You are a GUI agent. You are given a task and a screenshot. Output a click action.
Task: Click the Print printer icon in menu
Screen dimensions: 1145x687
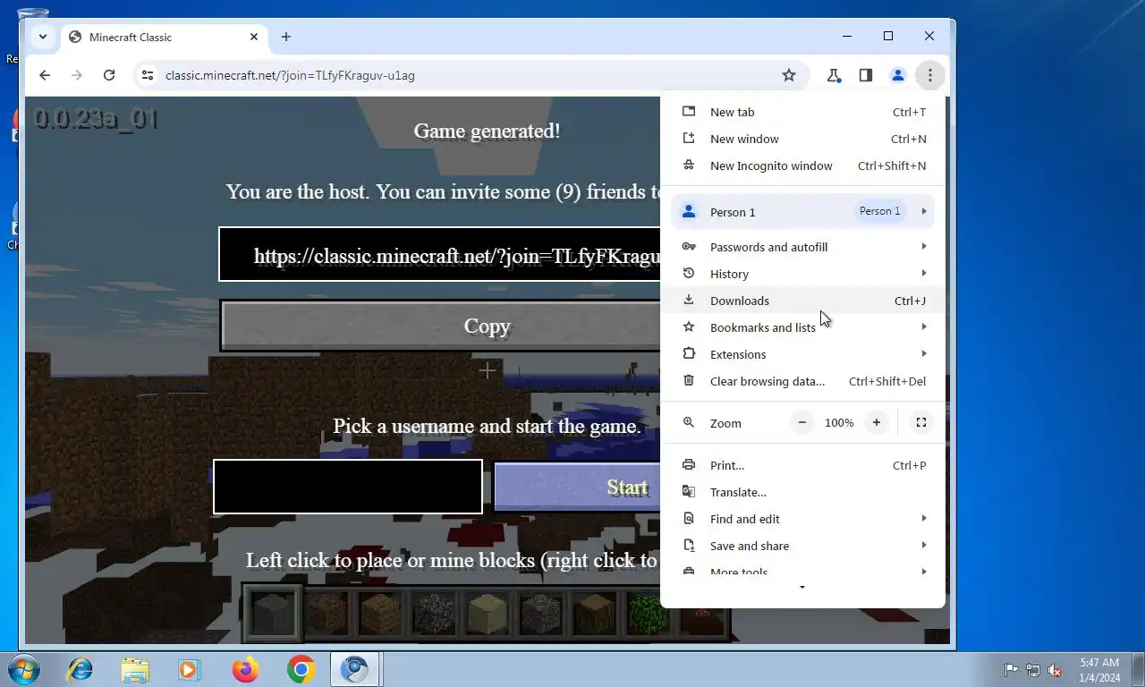pos(689,465)
